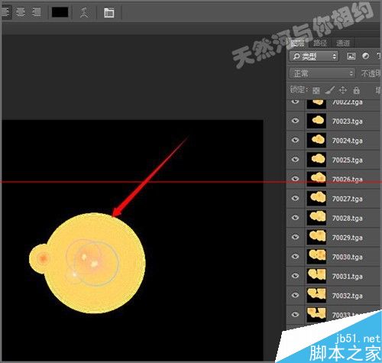Screen dimensions: 382x363
Task: Hide layer 70031.tga using eye icon
Action: point(295,276)
